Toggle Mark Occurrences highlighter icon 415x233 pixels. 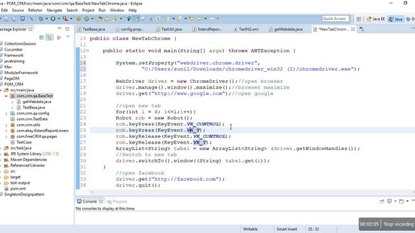click(137, 19)
